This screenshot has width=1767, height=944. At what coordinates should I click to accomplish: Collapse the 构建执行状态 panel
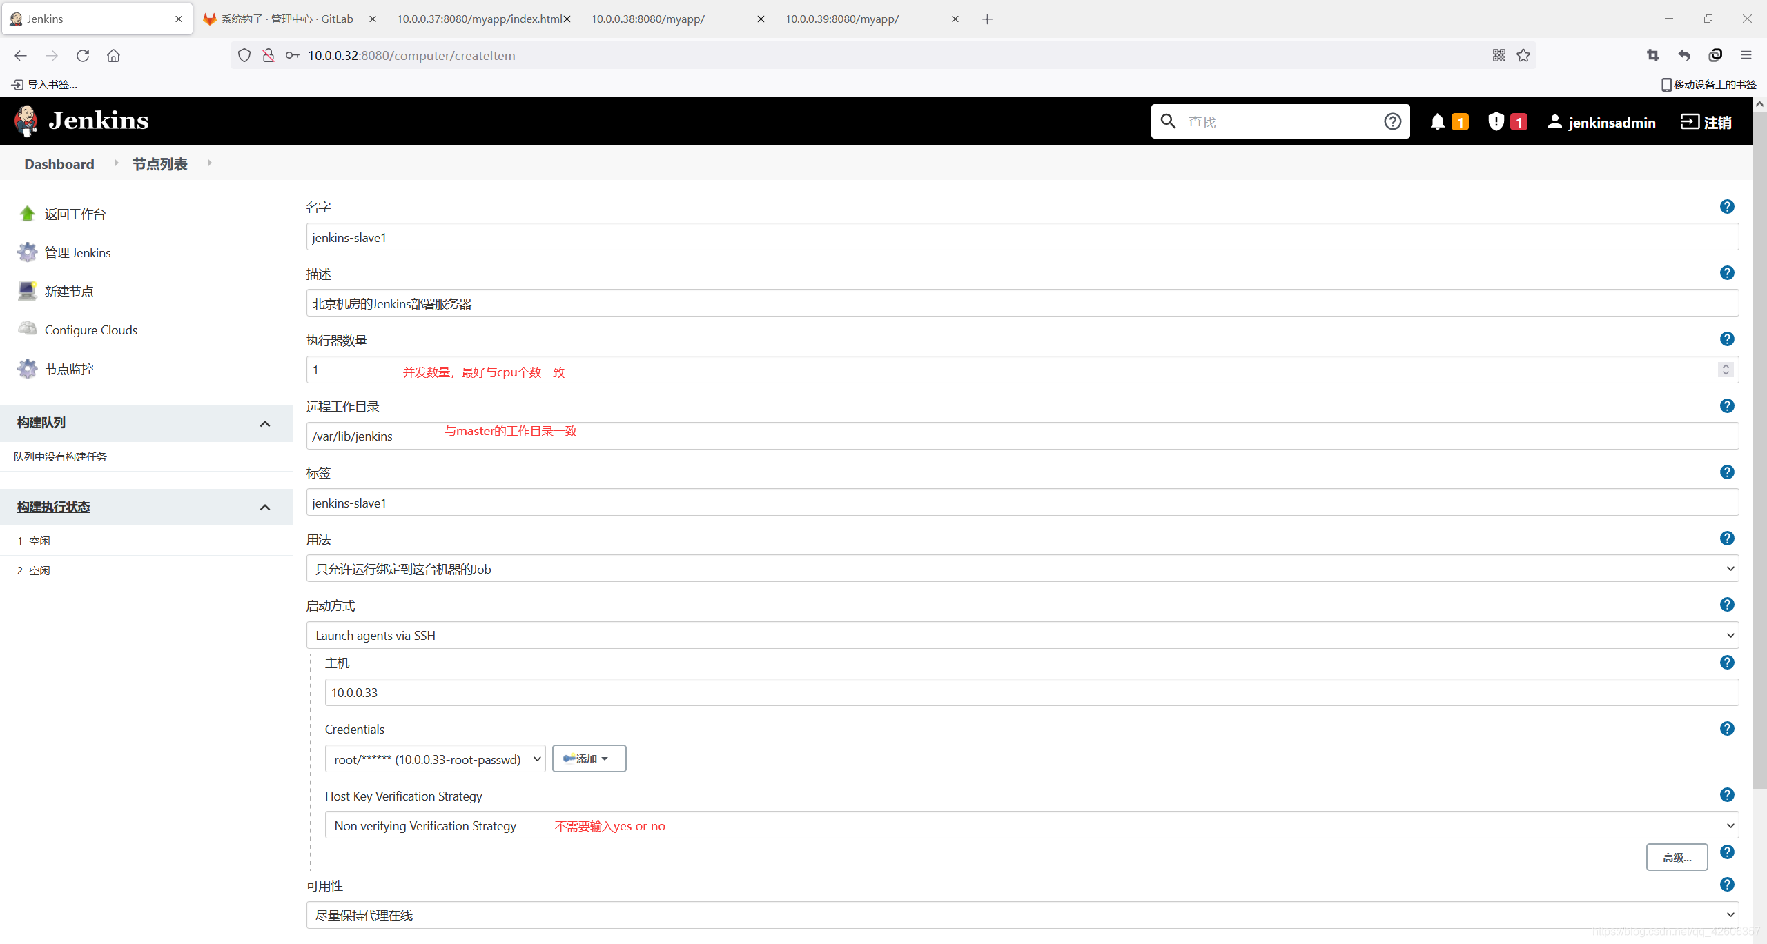pyautogui.click(x=265, y=508)
